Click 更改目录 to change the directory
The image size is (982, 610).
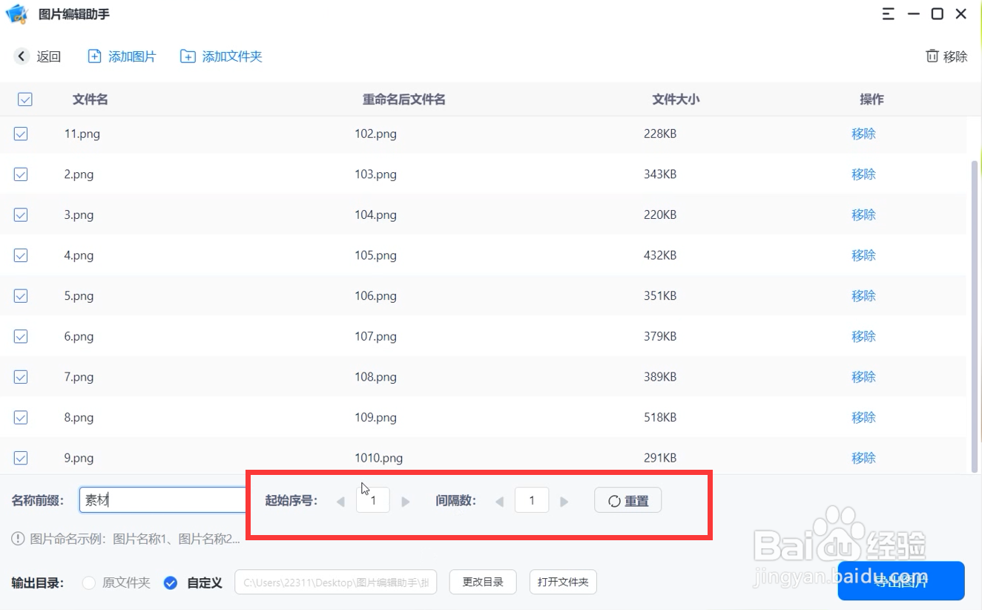pos(483,582)
